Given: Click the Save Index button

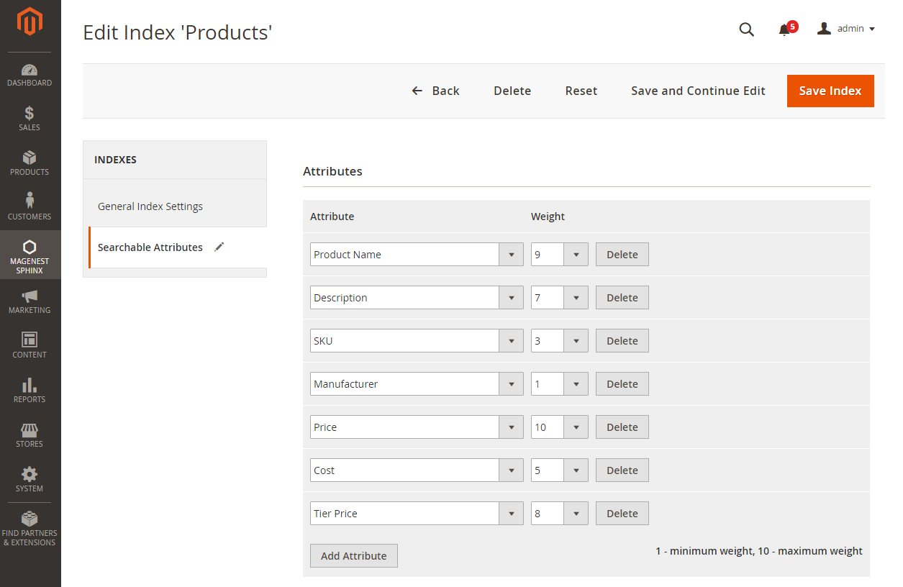Looking at the screenshot, I should point(830,91).
